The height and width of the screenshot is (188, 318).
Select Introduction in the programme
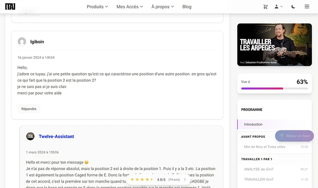[x=275, y=124]
